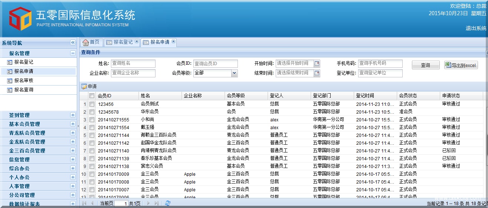
Task: Collapse the 系统导航 sidebar with the double-arrow icon
Action: click(73, 43)
